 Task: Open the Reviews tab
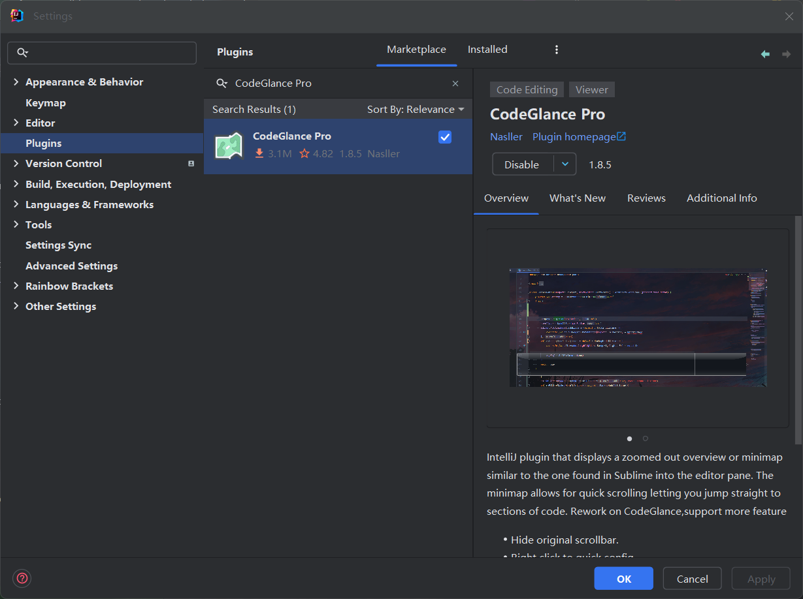point(646,198)
